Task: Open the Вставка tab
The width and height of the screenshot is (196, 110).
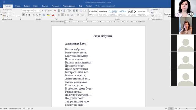Action: pyautogui.click(x=17, y=6)
